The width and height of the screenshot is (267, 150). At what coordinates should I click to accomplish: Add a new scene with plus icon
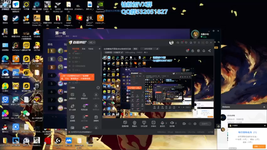(99, 49)
